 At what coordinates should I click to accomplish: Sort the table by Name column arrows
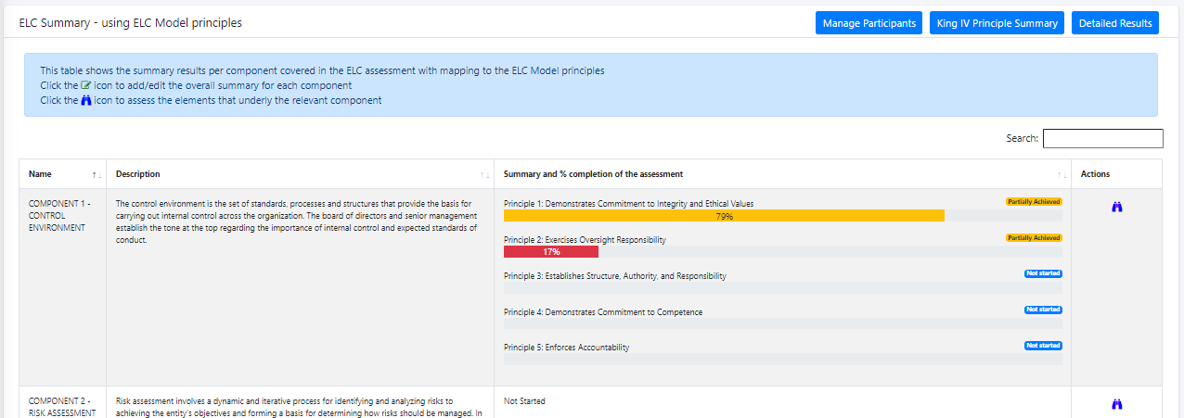pyautogui.click(x=97, y=174)
